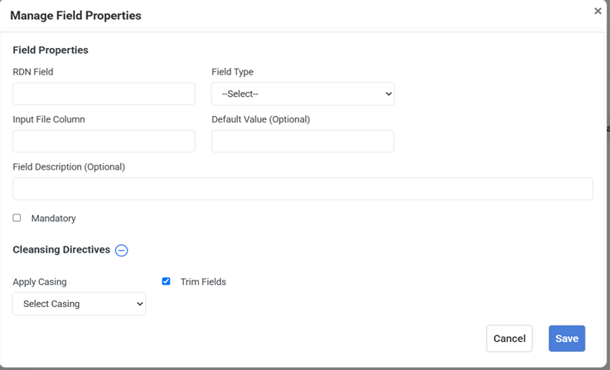610x370 pixels.
Task: Click the Mandatory label text
Action: pyautogui.click(x=53, y=219)
